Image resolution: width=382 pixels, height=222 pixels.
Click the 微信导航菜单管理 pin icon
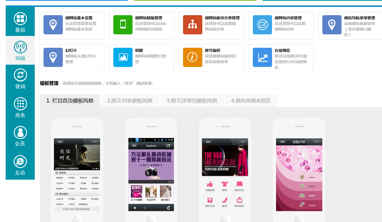(x=332, y=25)
